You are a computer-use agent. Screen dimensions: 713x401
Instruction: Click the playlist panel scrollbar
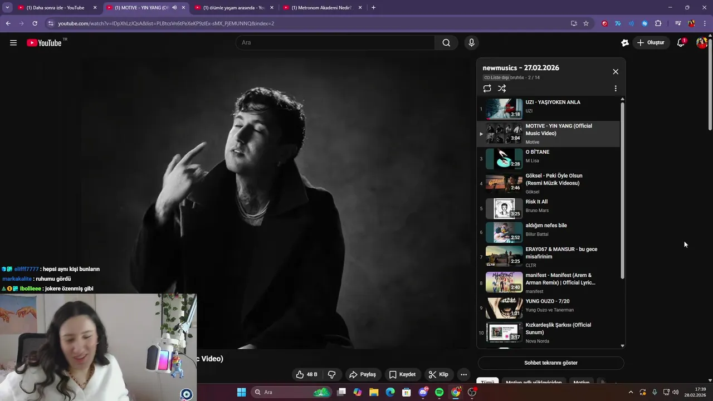pyautogui.click(x=622, y=189)
